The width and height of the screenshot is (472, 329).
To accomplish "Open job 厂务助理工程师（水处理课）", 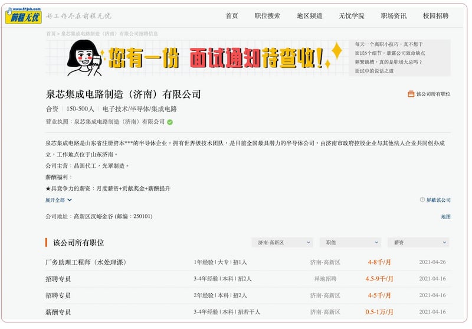I will [86, 262].
